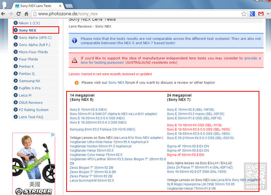
Task: Open Sony 16-50mm f/2.8 DT SSM (SAL-1650) review
Action: (x=197, y=172)
